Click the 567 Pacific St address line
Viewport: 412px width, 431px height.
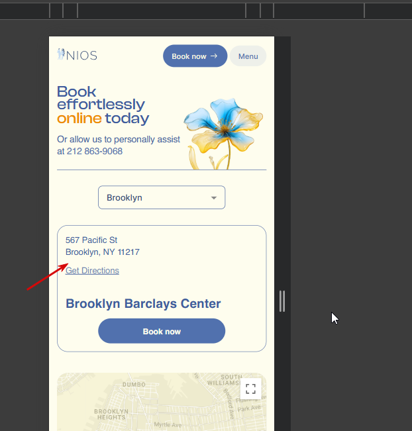point(91,240)
